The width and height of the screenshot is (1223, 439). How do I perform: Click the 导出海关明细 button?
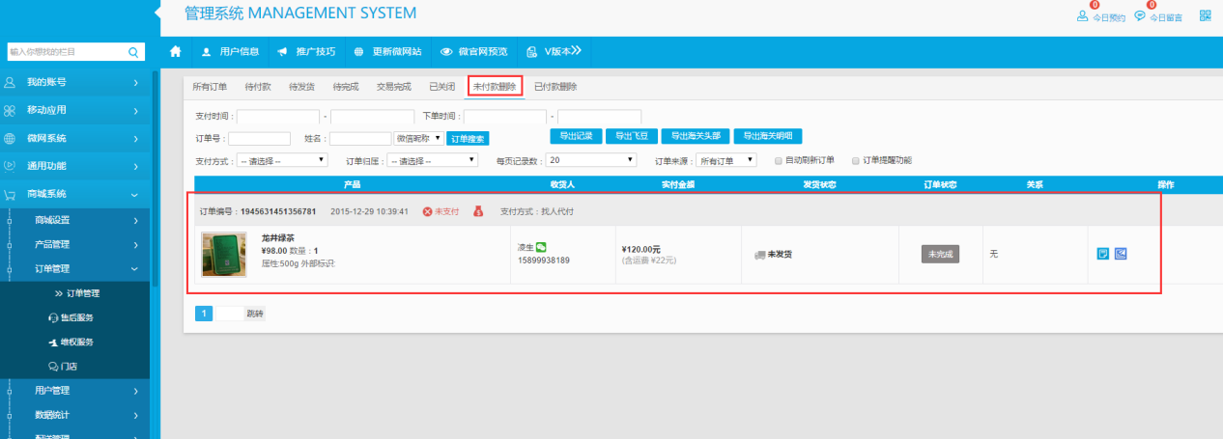coord(768,136)
